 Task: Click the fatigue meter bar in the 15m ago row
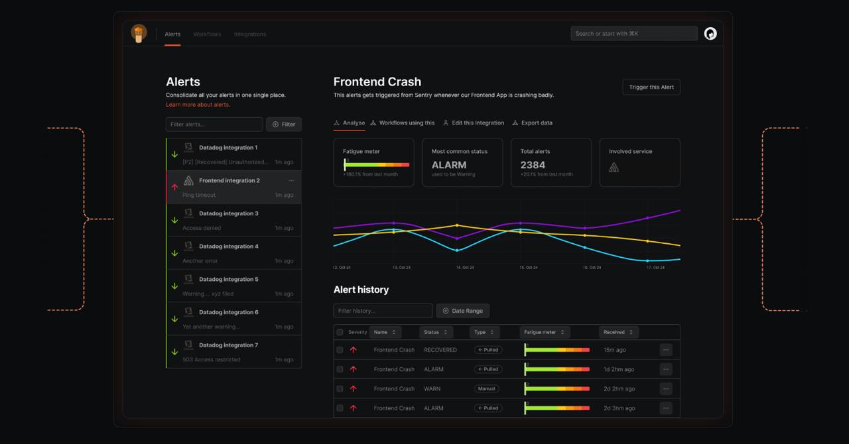coord(557,350)
